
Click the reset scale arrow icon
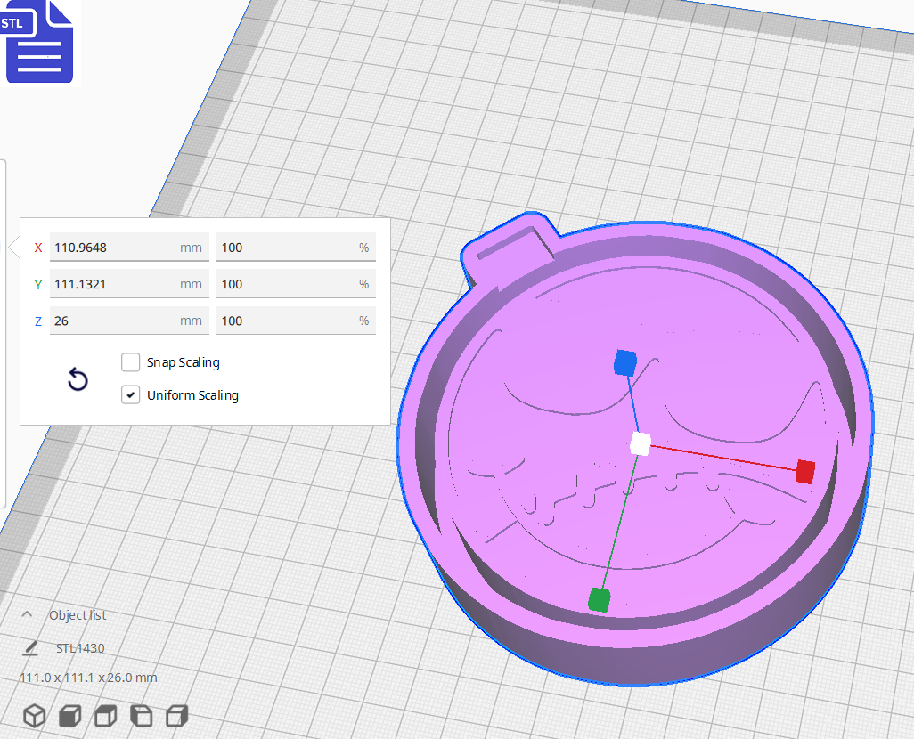coord(78,379)
